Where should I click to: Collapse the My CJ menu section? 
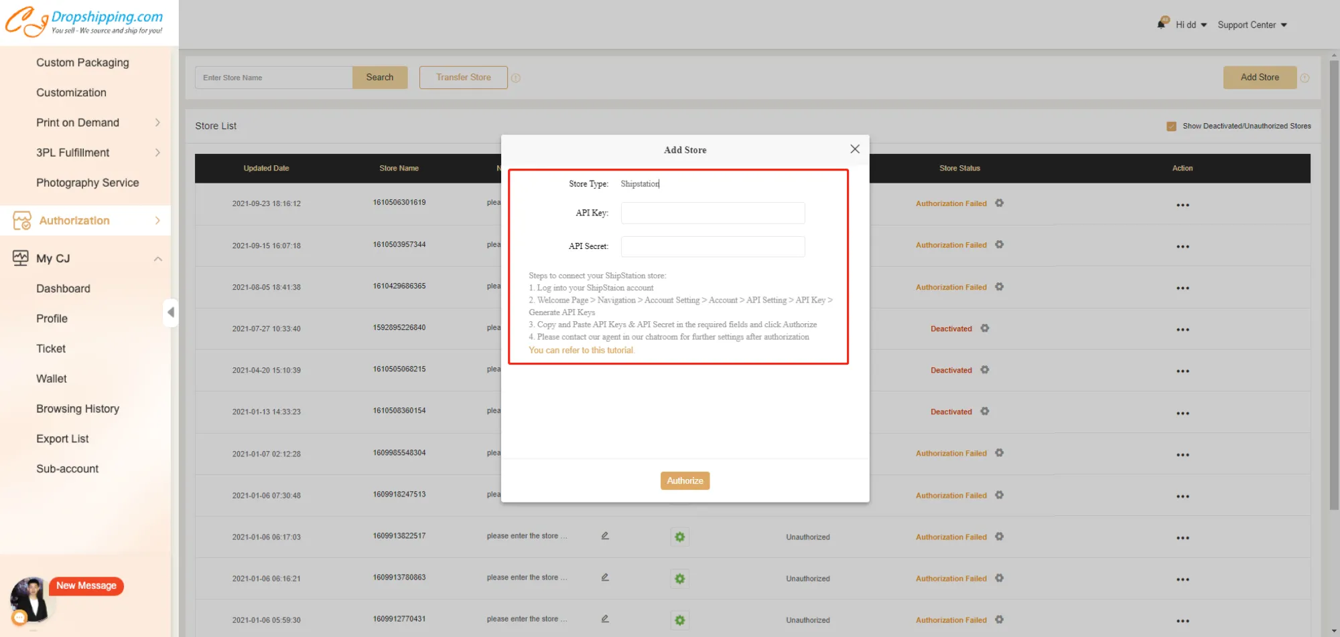coord(158,259)
